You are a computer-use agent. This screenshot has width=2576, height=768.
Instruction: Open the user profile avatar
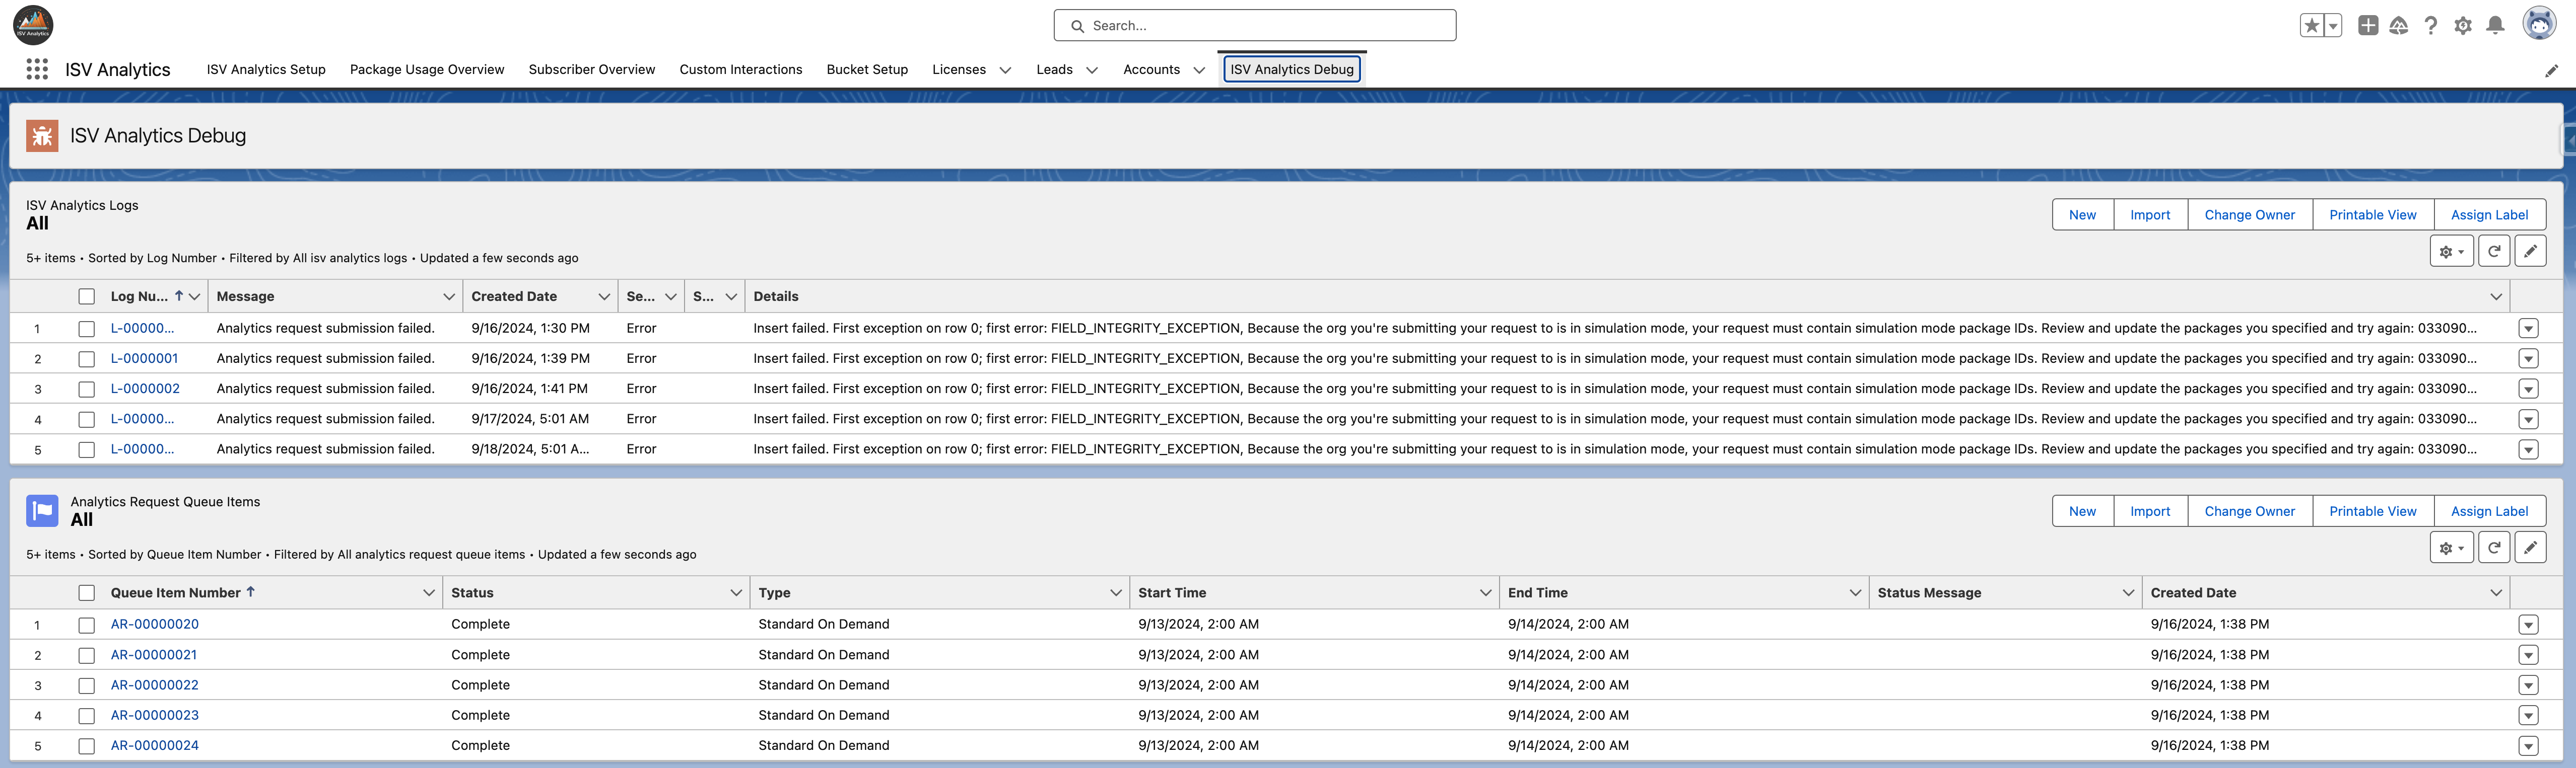(x=2539, y=24)
